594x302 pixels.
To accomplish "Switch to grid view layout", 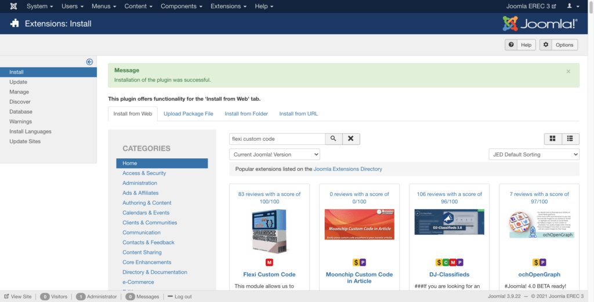I will coord(552,139).
